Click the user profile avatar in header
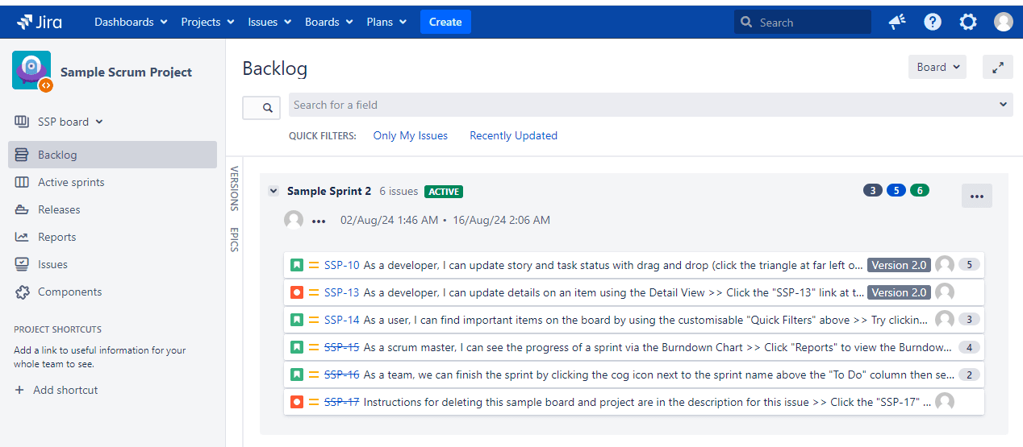This screenshot has height=447, width=1023. (1003, 23)
